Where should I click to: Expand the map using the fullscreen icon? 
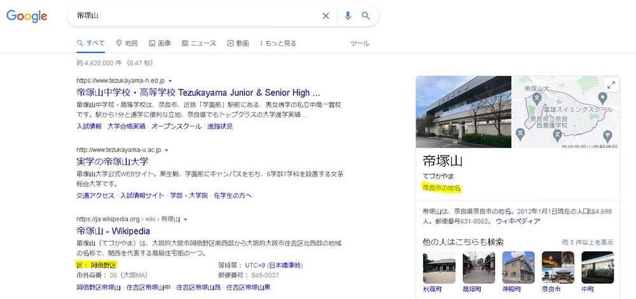tap(611, 85)
